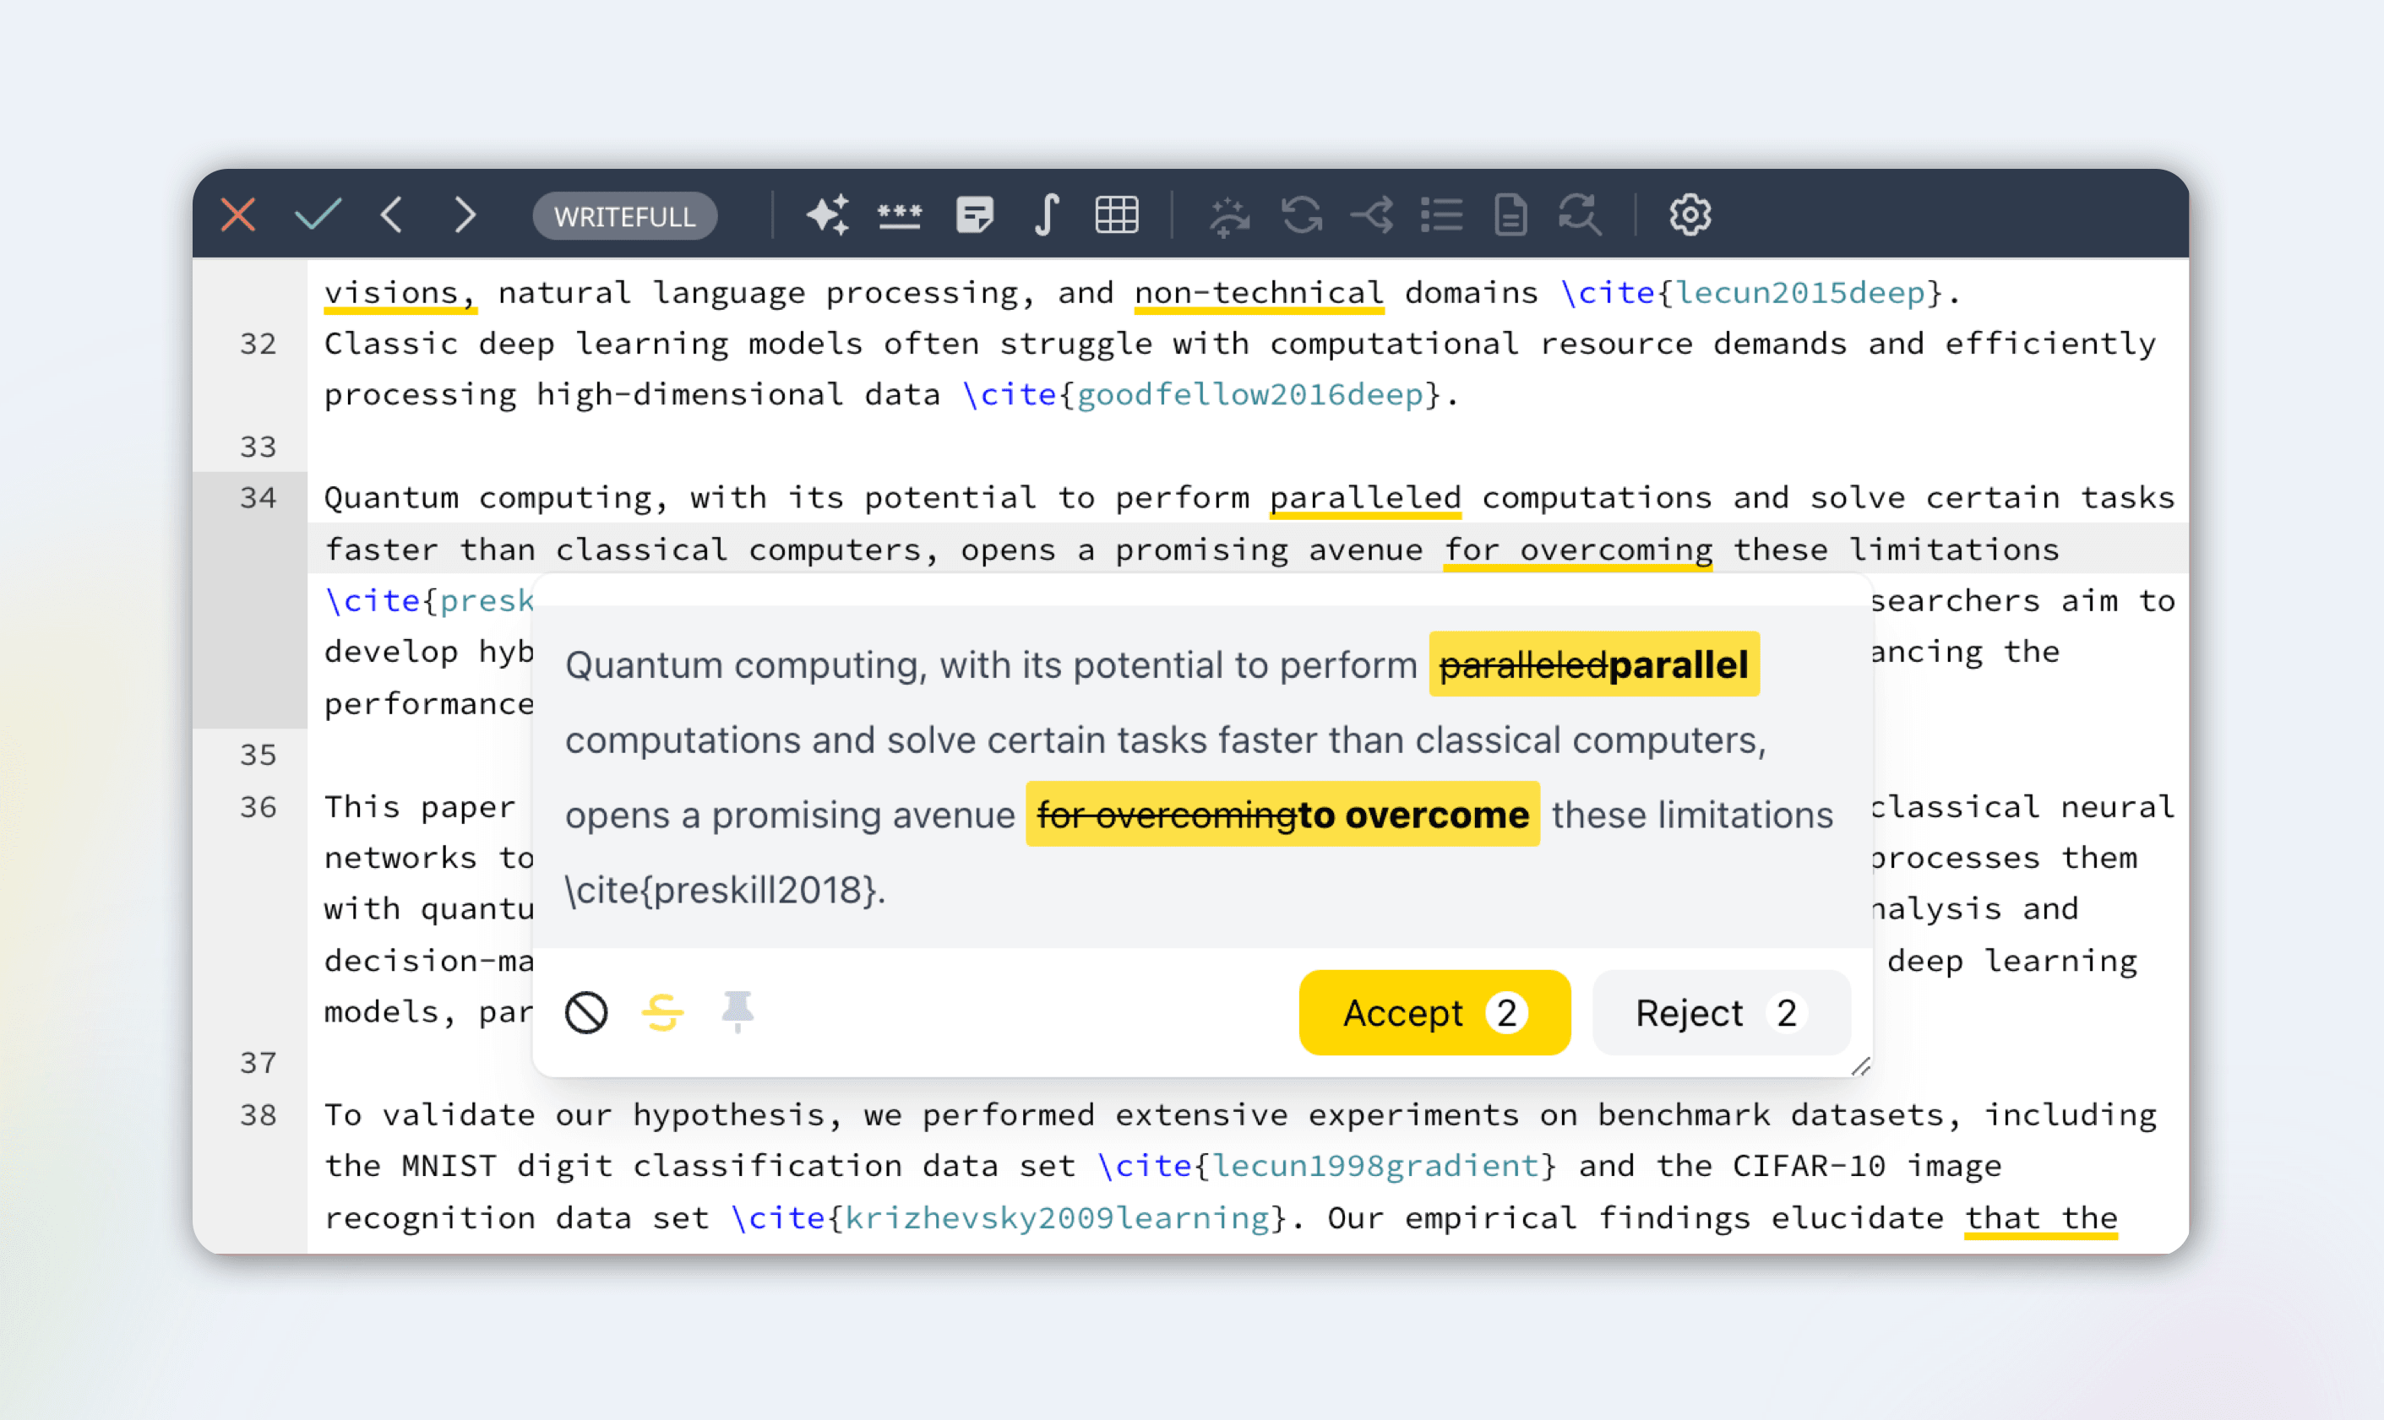This screenshot has height=1420, width=2384.
Task: Click the green checkmark accept-all icon
Action: click(318, 214)
